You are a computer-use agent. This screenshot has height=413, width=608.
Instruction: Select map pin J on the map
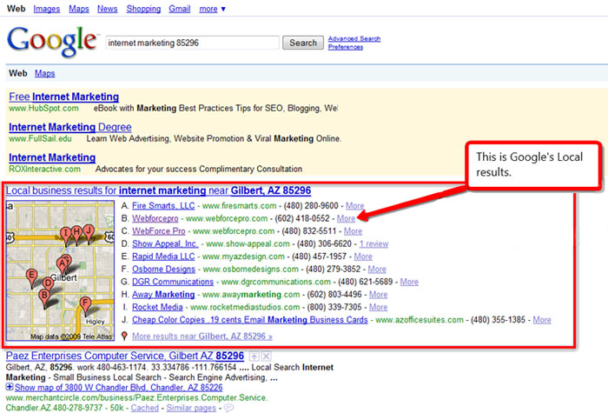(89, 233)
